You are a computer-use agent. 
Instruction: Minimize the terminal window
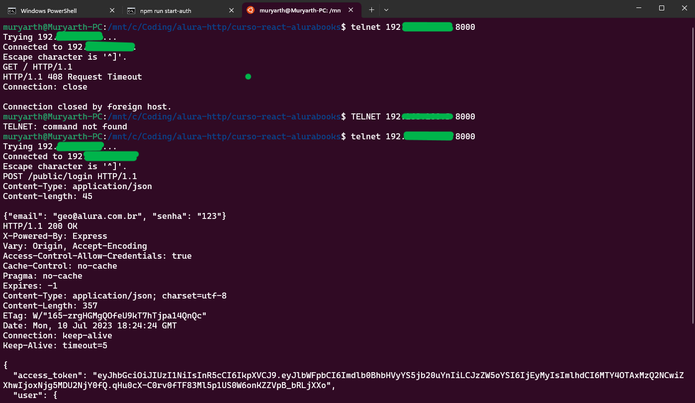pyautogui.click(x=638, y=8)
